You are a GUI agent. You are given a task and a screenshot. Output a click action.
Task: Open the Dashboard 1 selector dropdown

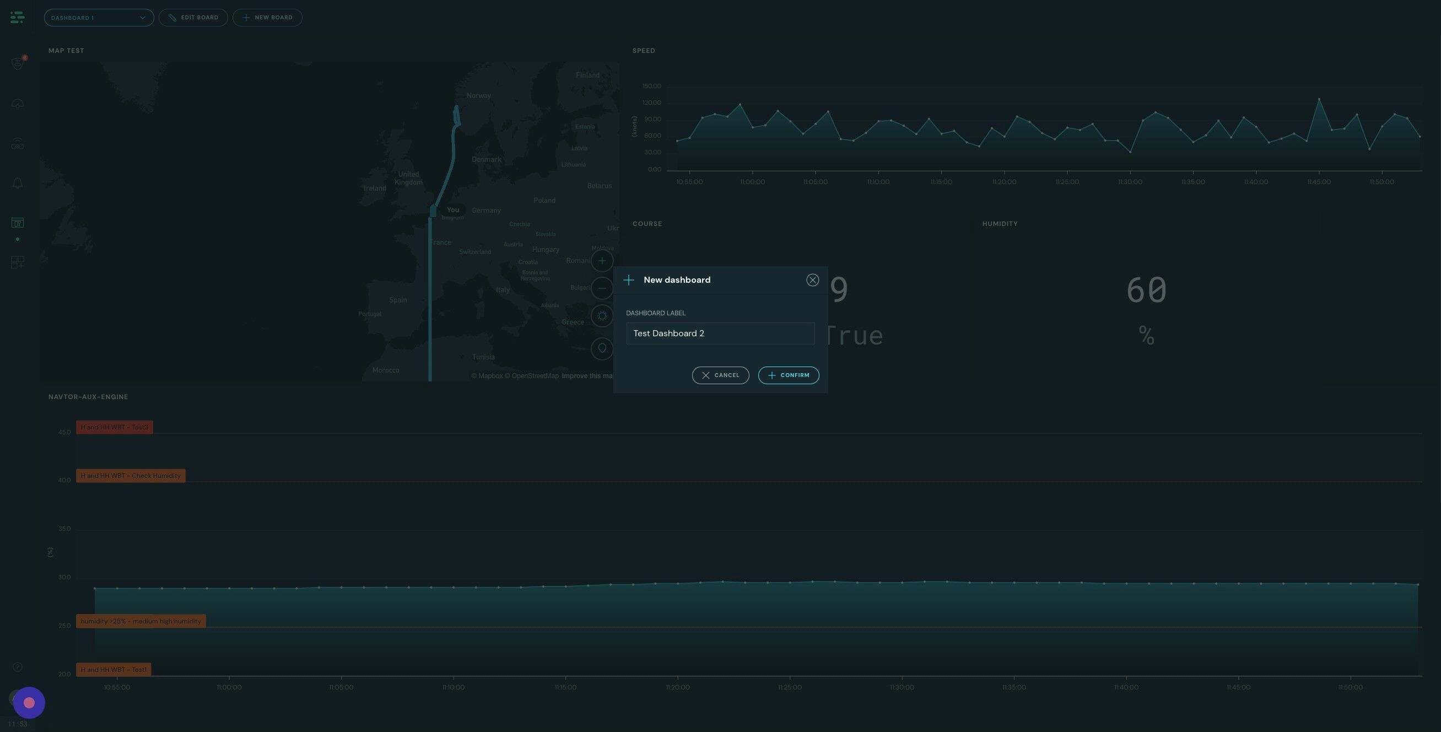[99, 17]
